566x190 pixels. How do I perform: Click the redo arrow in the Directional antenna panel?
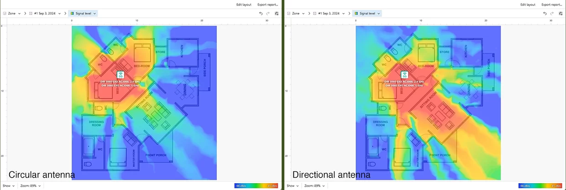(552, 14)
